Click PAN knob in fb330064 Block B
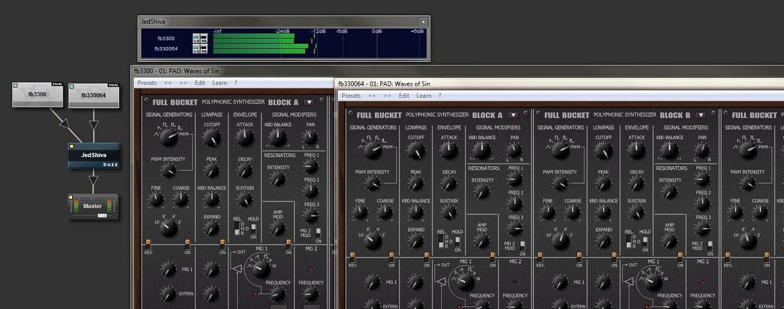Screen dimensions: 784x309 703,150
